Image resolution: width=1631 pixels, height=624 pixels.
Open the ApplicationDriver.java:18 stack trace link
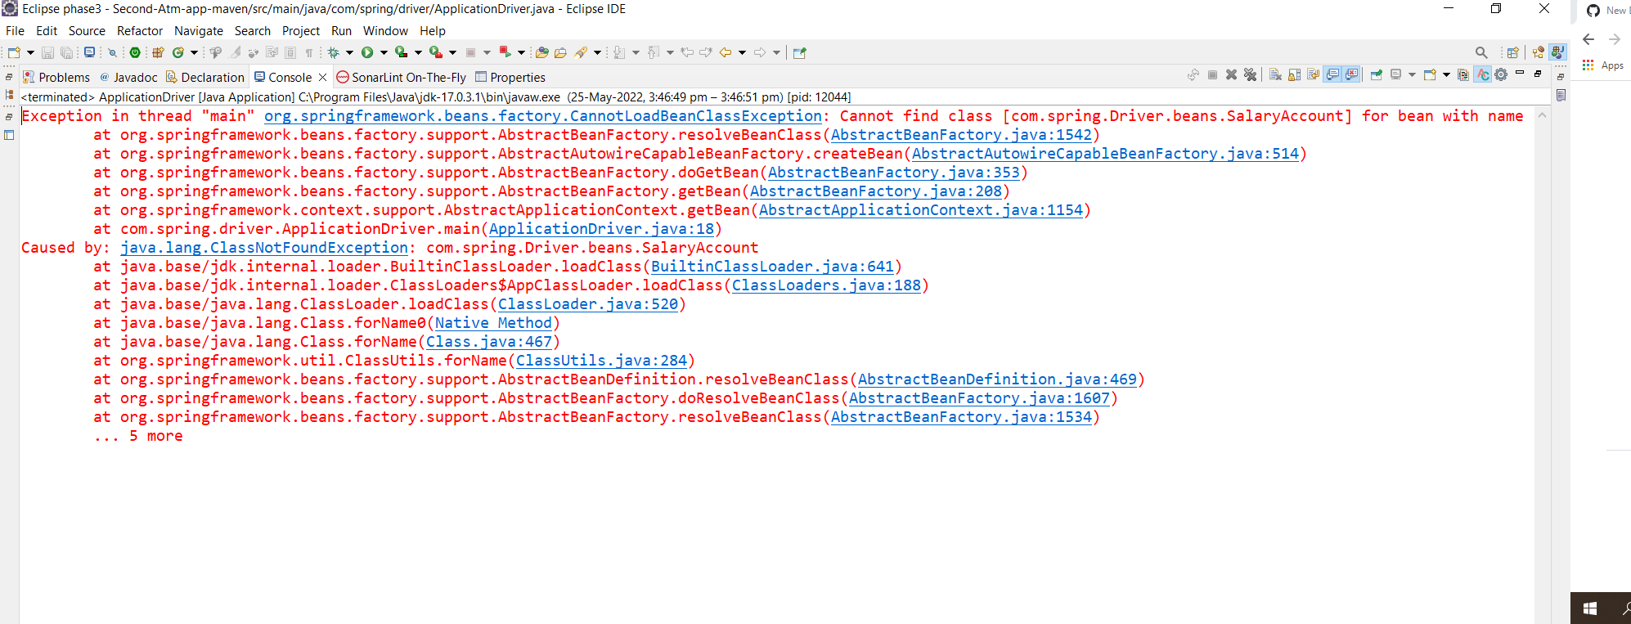coord(601,229)
